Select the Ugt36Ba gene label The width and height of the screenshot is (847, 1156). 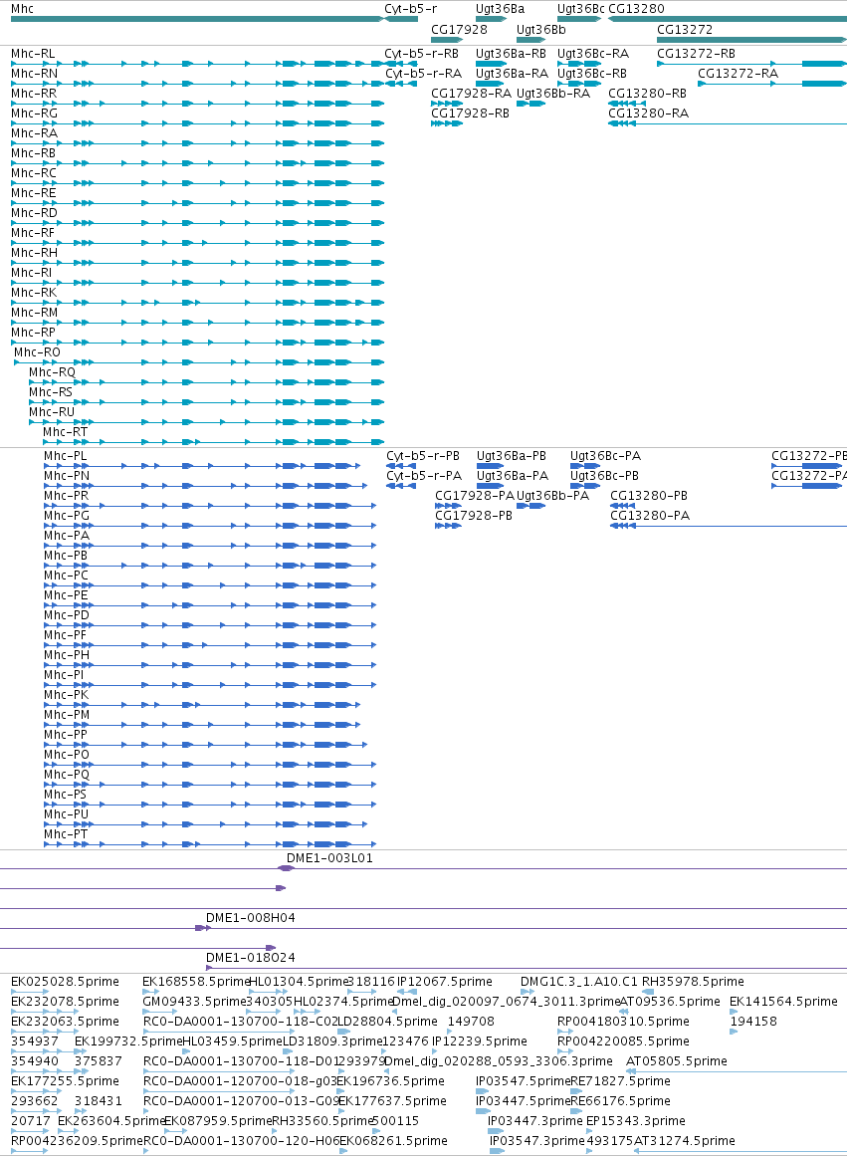click(x=500, y=9)
